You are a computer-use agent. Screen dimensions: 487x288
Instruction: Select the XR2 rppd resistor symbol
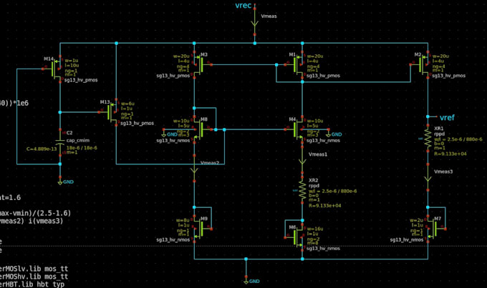pos(302,190)
